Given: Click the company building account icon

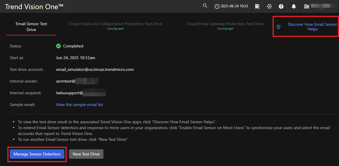Looking at the screenshot, I should pyautogui.click(x=307, y=6).
